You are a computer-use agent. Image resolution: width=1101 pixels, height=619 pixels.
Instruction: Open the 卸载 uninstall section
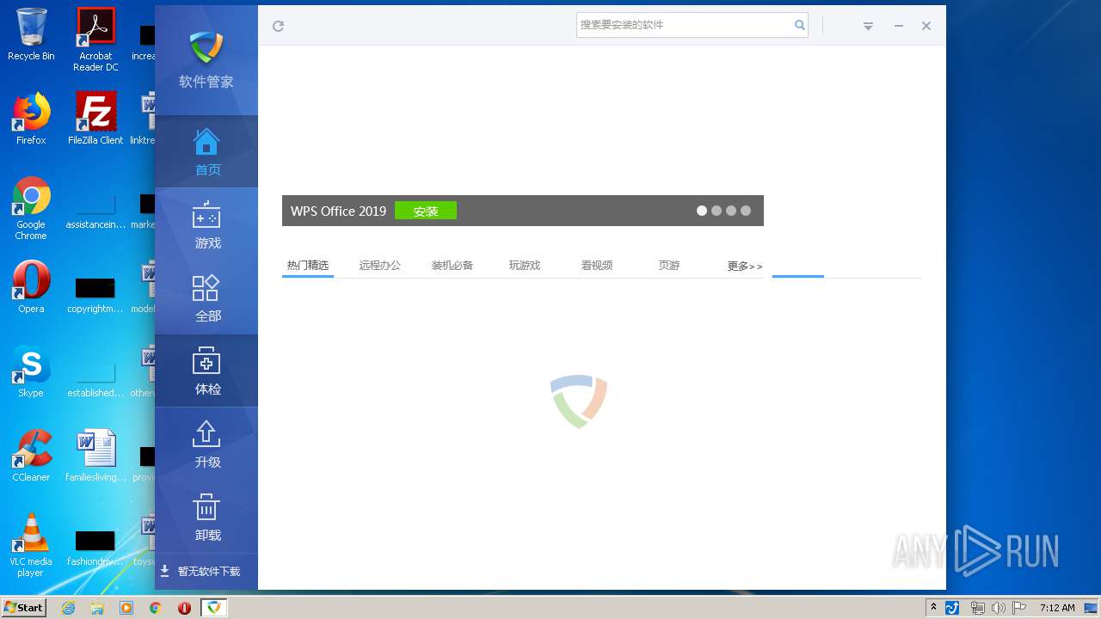point(206,518)
